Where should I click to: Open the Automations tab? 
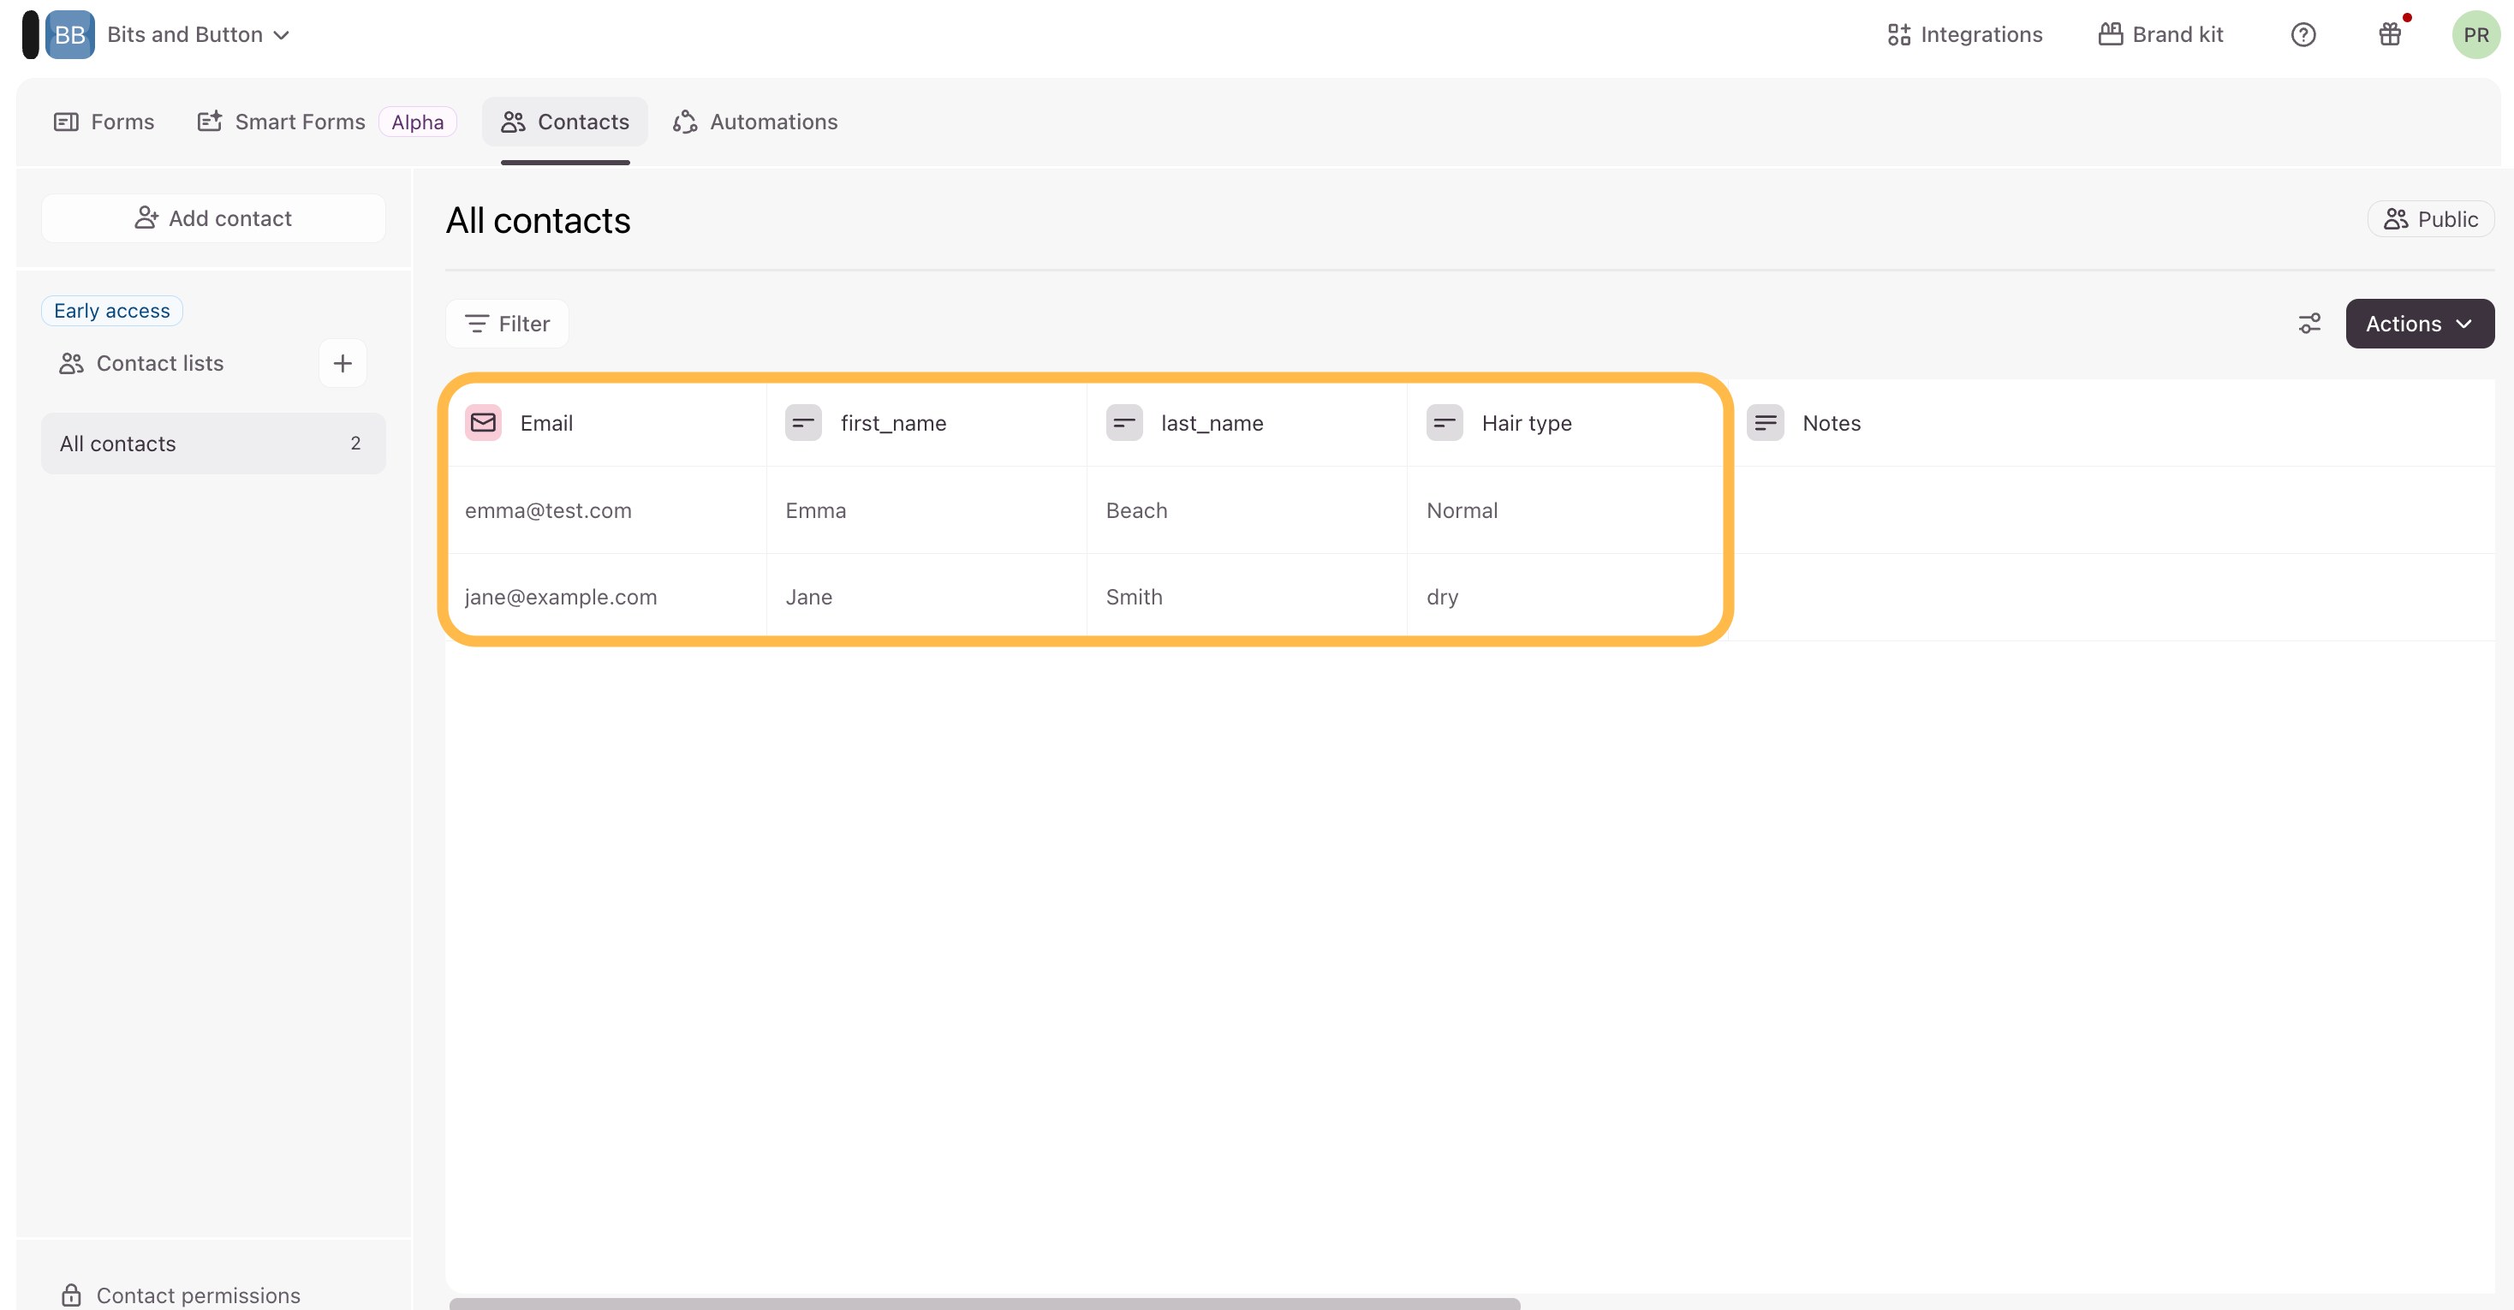[x=755, y=122]
